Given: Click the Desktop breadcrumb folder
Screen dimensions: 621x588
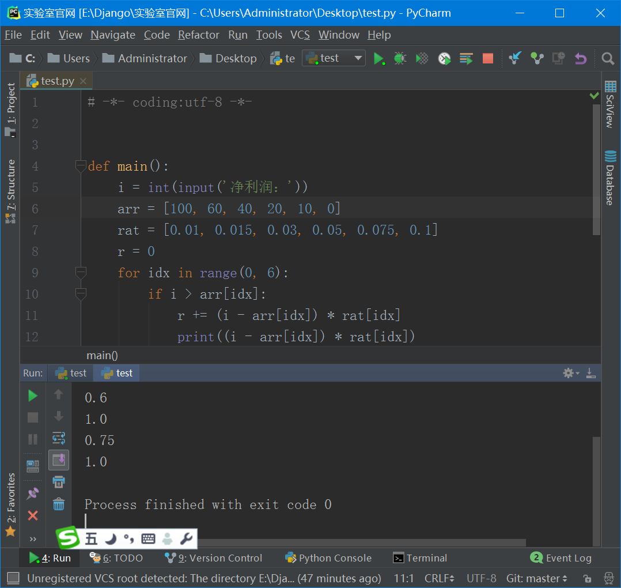Looking at the screenshot, I should point(228,58).
